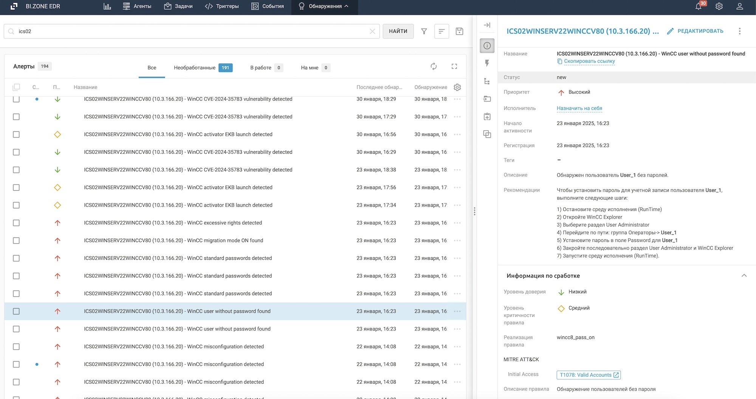Screen dimensions: 756x399
Task: Check the WinCC excessive rights detected row
Action: click(x=16, y=223)
